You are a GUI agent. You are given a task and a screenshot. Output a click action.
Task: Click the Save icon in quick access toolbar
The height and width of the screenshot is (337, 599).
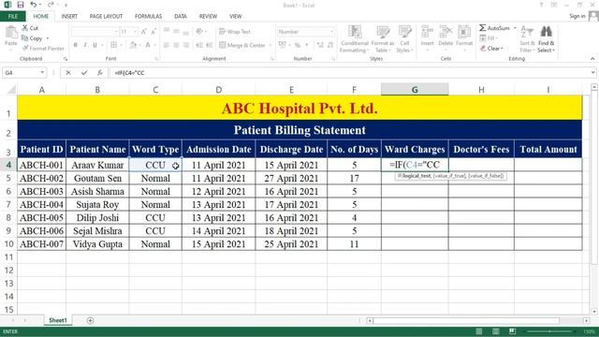[x=21, y=5]
